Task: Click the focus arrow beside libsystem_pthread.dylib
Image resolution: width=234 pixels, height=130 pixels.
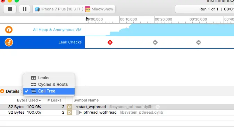Action: [158, 107]
